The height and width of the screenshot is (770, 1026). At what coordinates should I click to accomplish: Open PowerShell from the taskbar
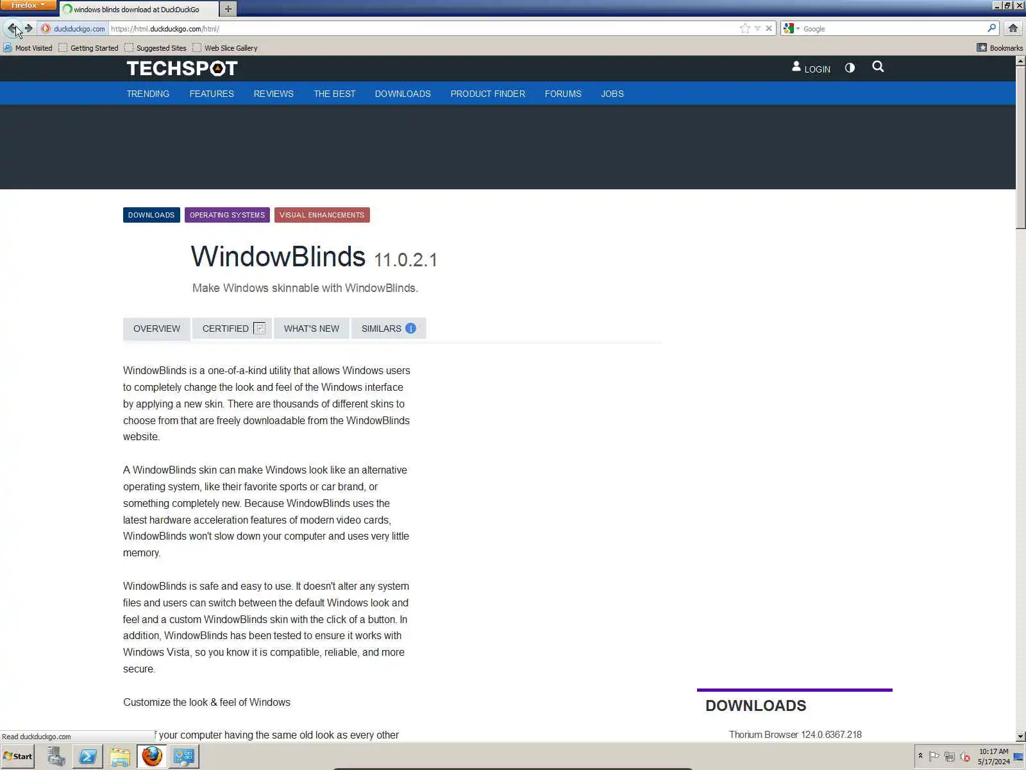[x=88, y=757]
